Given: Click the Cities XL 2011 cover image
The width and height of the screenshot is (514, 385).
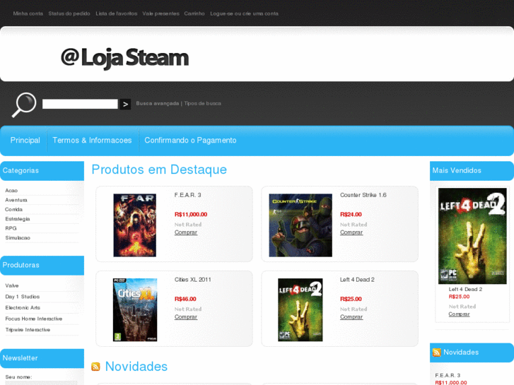Looking at the screenshot, I should pos(135,309).
